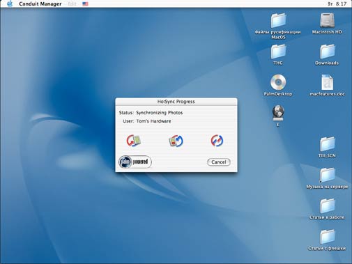Click the Palm Powered logo badge
The width and height of the screenshot is (352, 264).
click(x=135, y=162)
